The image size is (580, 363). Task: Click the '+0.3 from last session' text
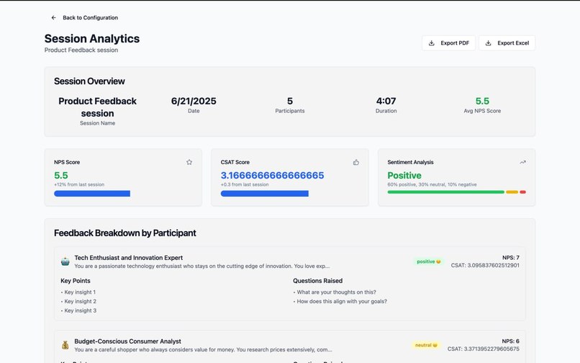245,184
